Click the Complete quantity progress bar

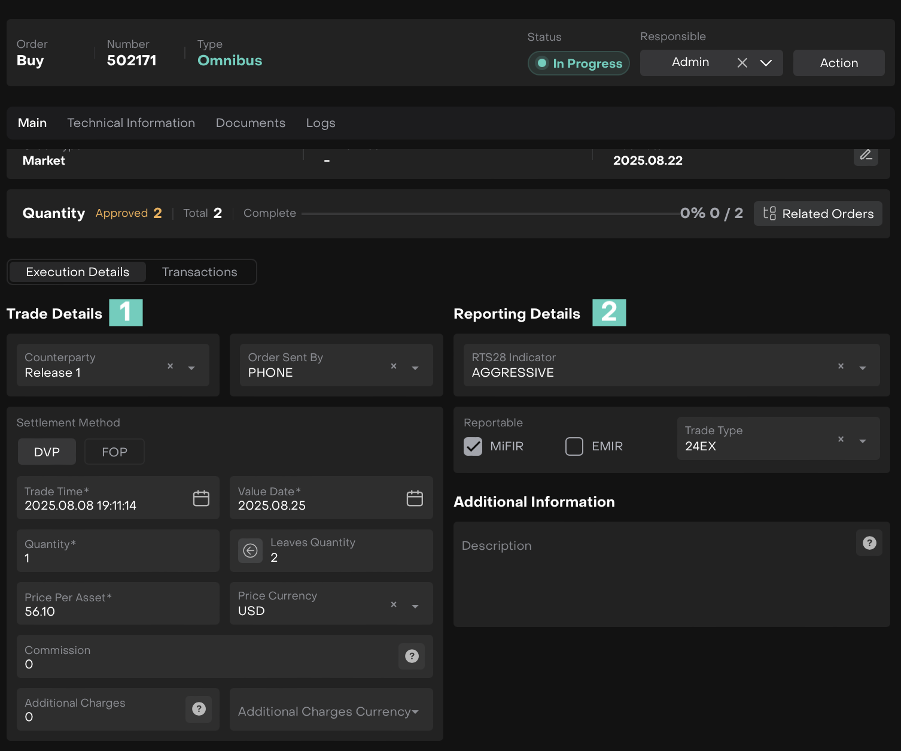click(x=491, y=214)
